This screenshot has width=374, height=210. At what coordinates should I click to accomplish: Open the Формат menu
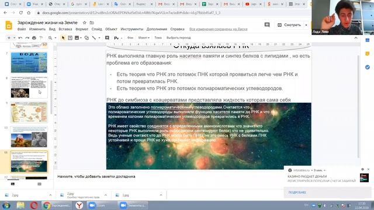tap(82, 29)
